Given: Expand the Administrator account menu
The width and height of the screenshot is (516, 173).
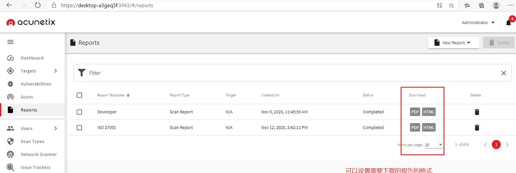Looking at the screenshot, I should coord(478,23).
